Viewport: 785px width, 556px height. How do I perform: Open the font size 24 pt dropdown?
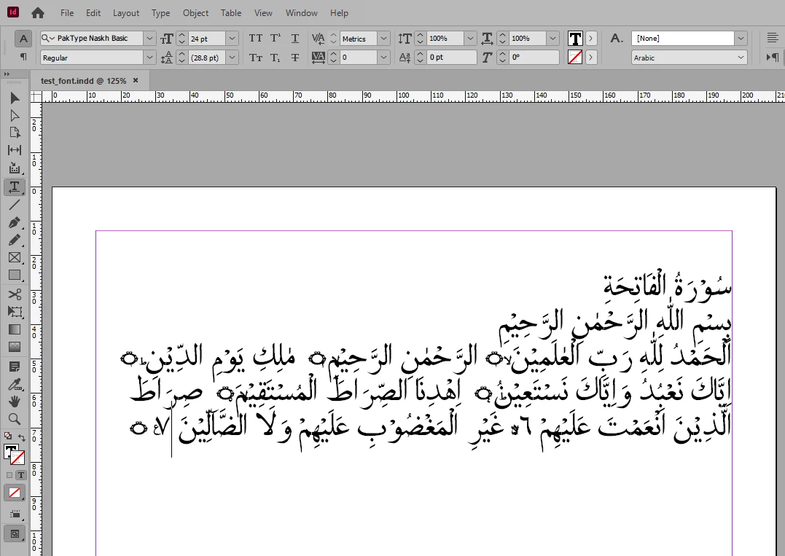(x=232, y=38)
